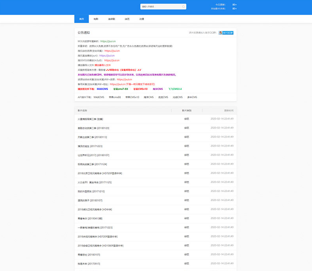Click the 多米CMS API plugin link
Viewport: 312px width, 271px height.
[x=192, y=97]
